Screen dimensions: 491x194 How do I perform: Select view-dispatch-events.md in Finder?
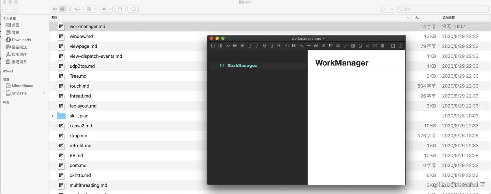96,56
